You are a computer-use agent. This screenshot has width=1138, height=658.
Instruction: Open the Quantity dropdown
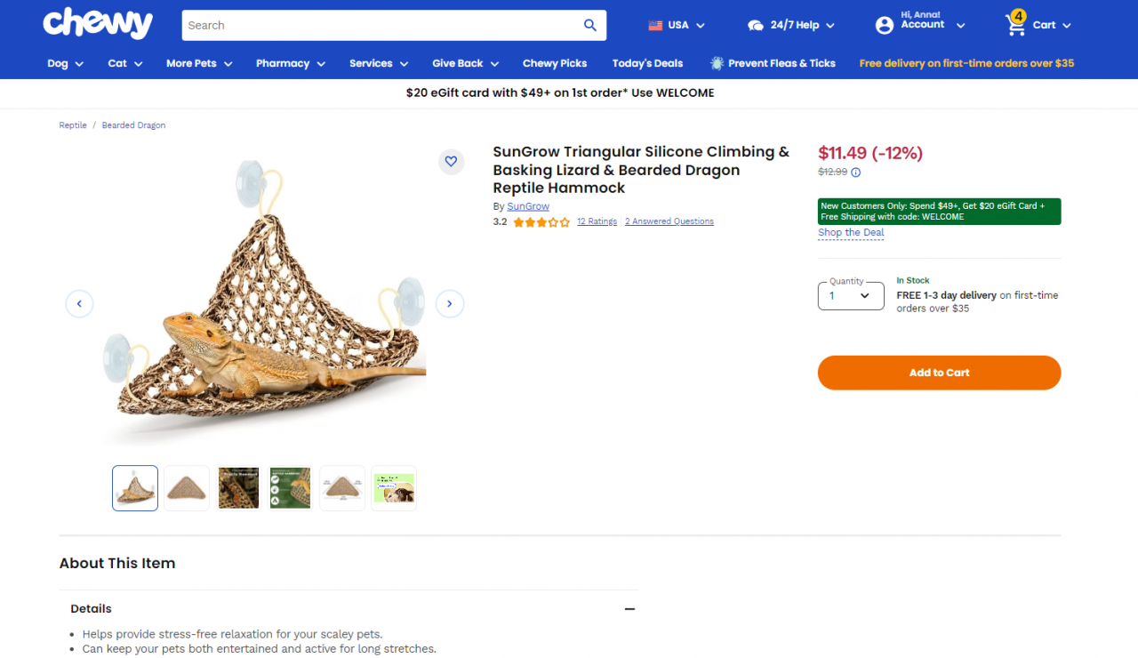click(x=850, y=296)
